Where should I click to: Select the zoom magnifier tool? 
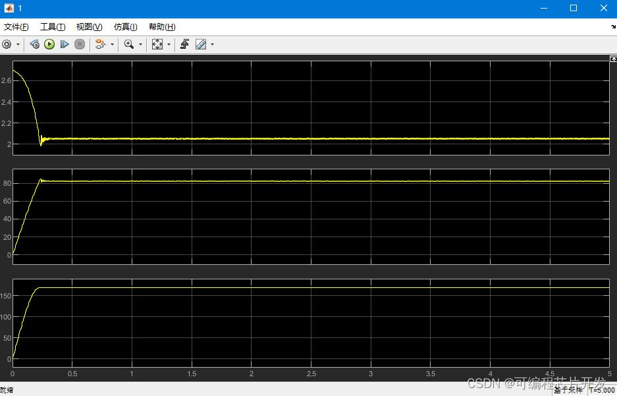[x=128, y=45]
